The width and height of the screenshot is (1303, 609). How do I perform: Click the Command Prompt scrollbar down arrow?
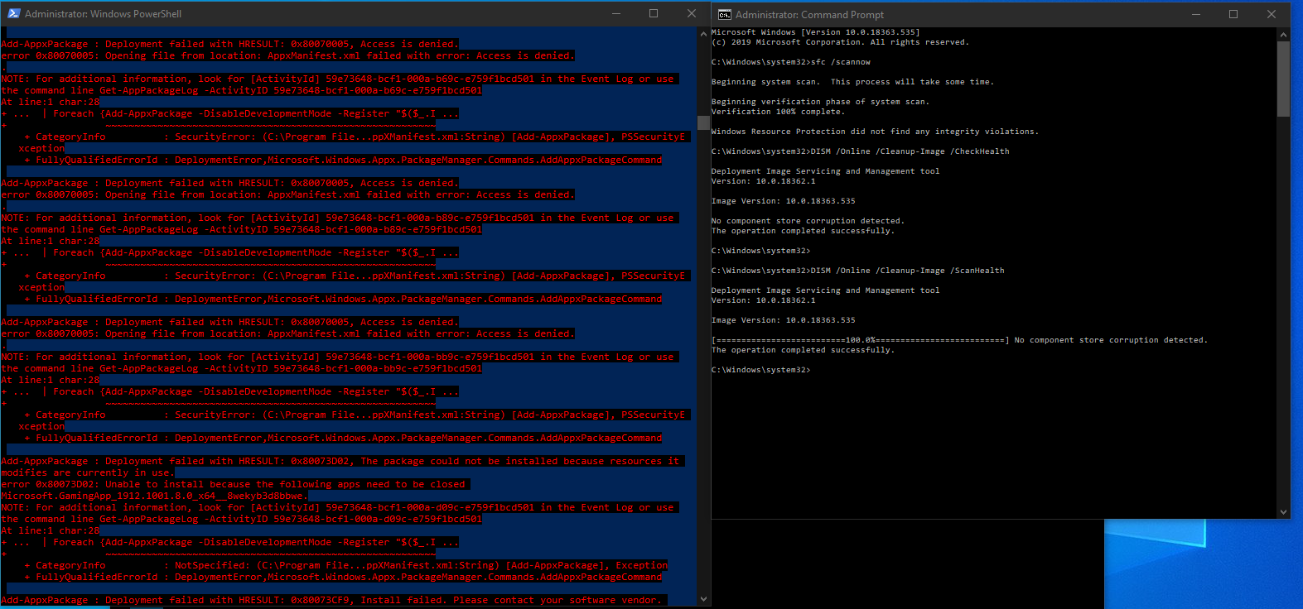pos(1283,512)
